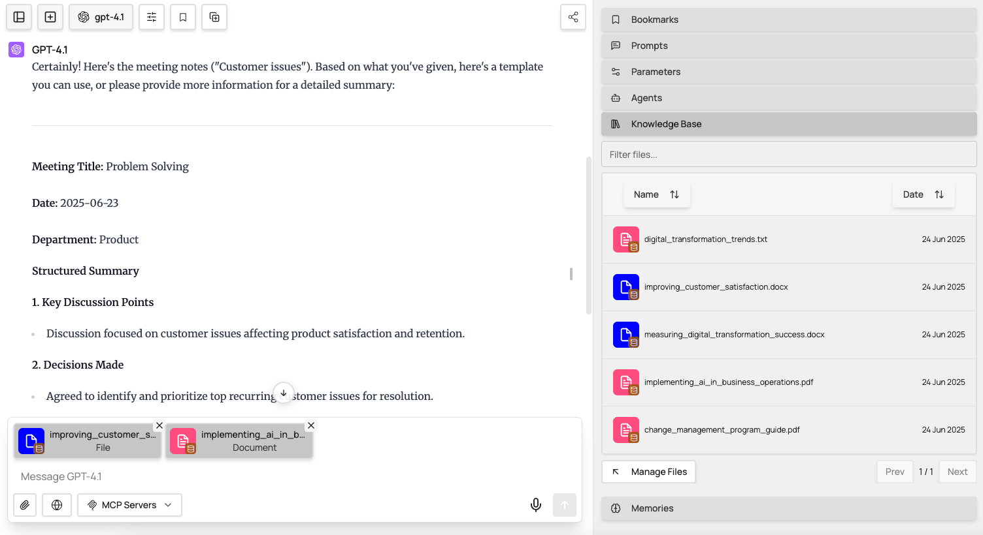Click file icon of implementing_ai_in_business_operations.pdf
The width and height of the screenshot is (983, 535).
pyautogui.click(x=626, y=382)
